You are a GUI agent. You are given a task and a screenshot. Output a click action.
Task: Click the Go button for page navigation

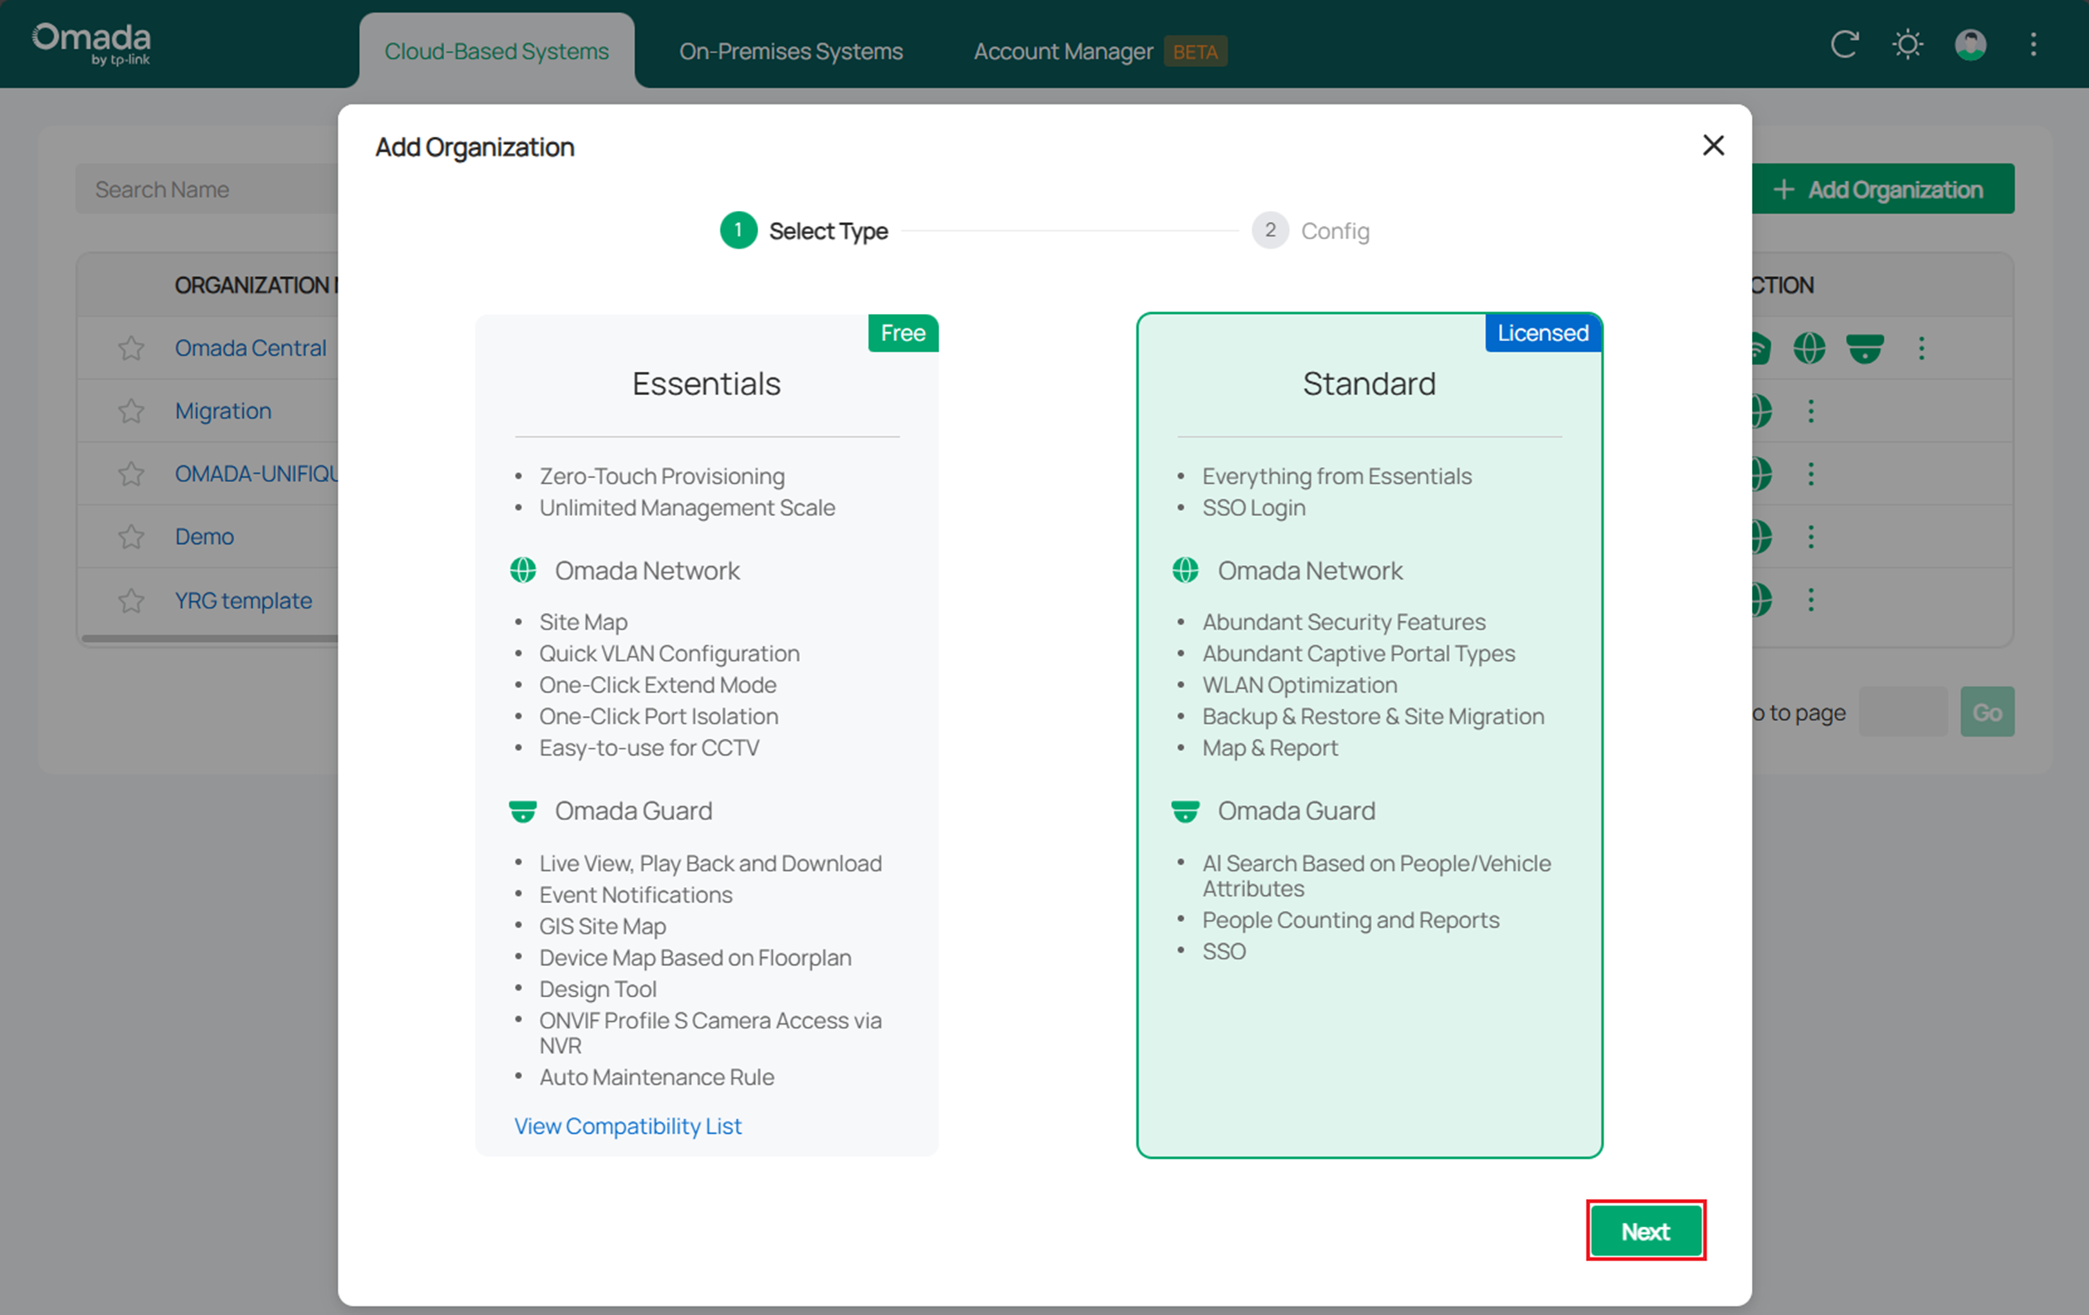point(1987,712)
